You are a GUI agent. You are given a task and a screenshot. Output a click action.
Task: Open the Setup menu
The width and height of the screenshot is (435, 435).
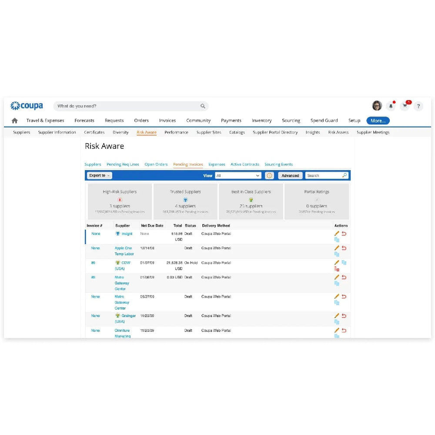[354, 120]
